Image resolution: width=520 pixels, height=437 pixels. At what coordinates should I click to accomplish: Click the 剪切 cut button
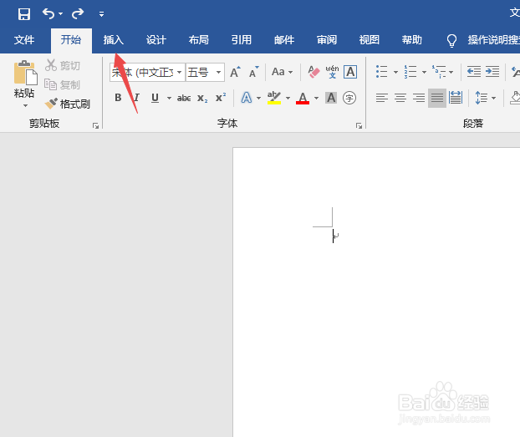63,66
